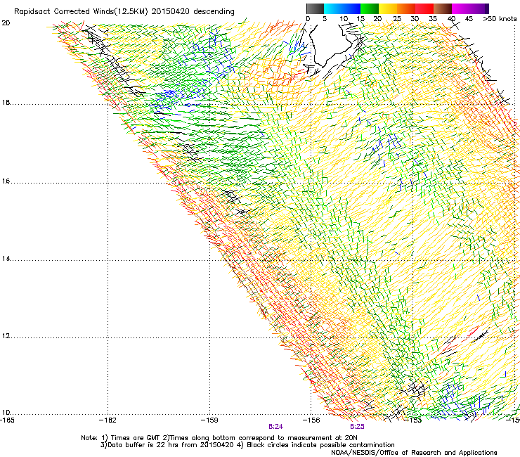Screen dimensions: 520x457
Task: Click the latitude axis label '10'
Action: tap(6, 413)
